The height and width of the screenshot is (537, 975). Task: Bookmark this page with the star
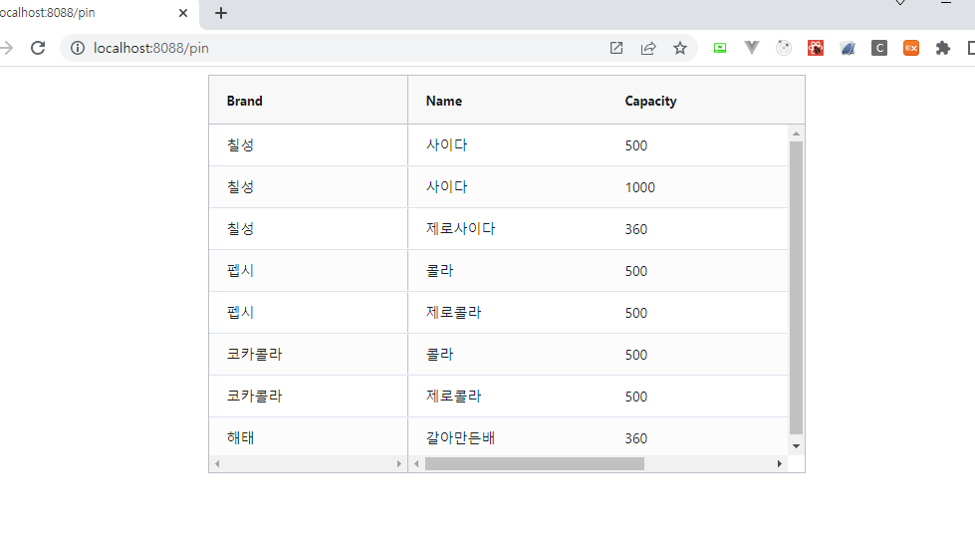coord(680,48)
